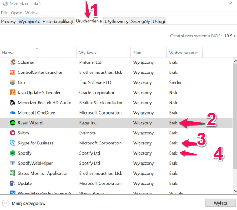Image resolution: width=237 pixels, height=210 pixels.
Task: Sort by Wpływ na uruchamianie column
Action: [184, 53]
